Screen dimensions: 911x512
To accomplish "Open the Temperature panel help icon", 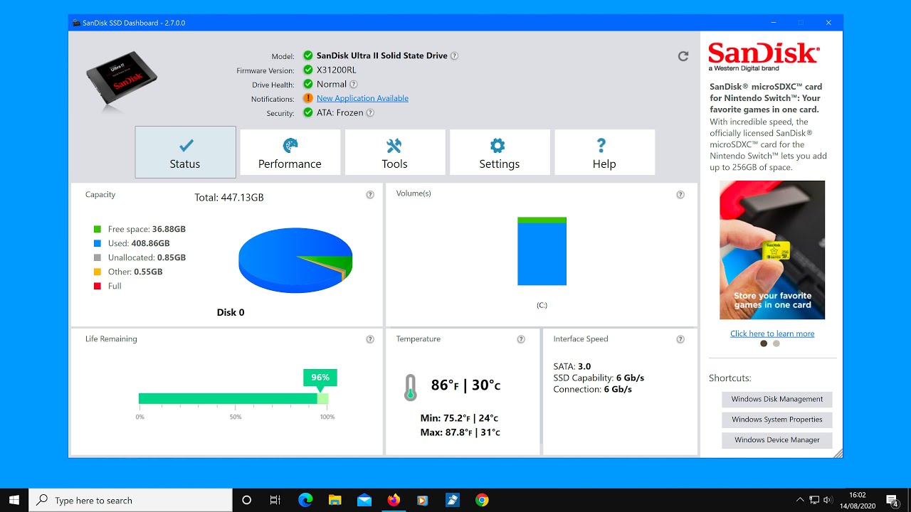I will (521, 339).
